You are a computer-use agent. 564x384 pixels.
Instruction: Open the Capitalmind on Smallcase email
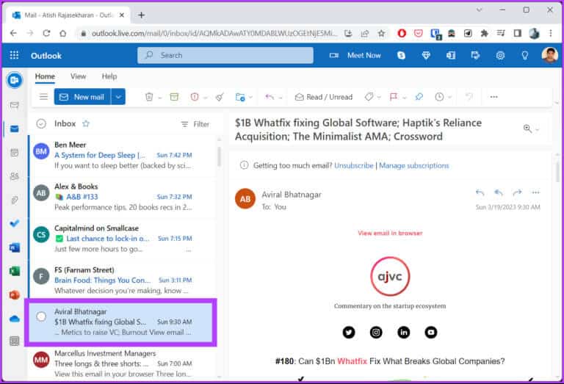pyautogui.click(x=123, y=239)
